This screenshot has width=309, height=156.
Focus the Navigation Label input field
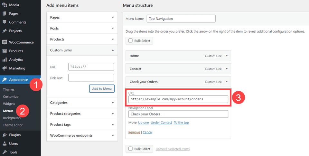point(178,114)
